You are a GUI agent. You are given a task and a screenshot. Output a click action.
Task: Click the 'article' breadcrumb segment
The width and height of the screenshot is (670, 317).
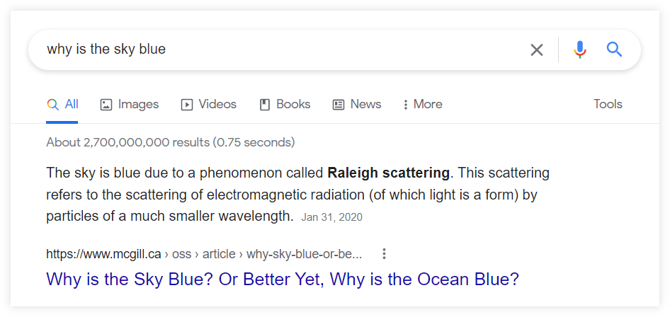[x=219, y=254]
